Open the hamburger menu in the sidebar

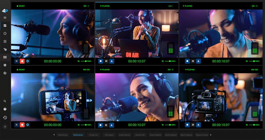click(x=5, y=18)
